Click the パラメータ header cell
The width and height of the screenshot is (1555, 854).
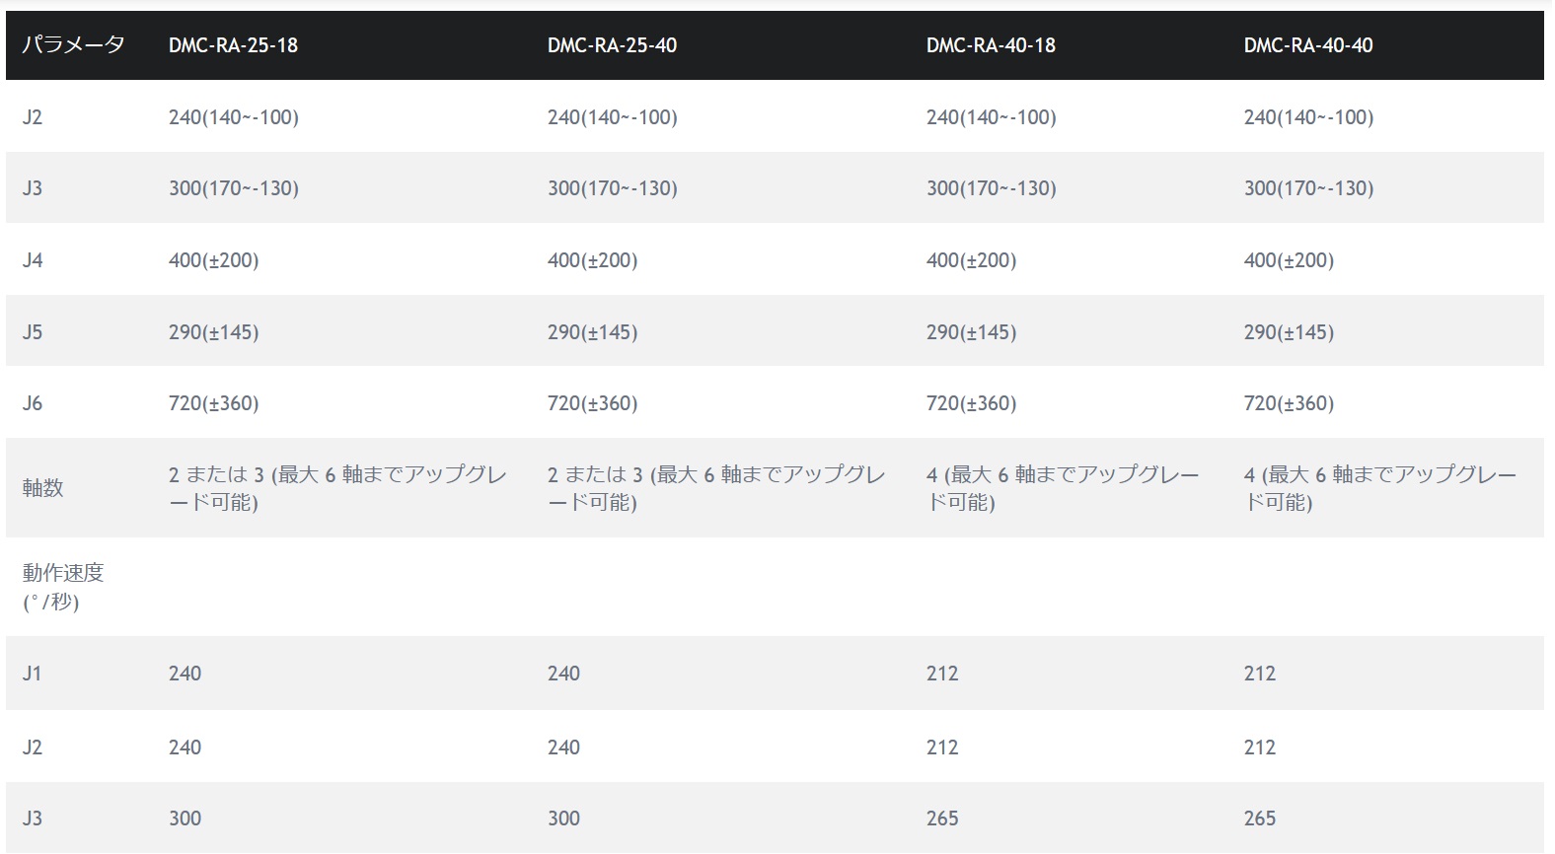[73, 44]
